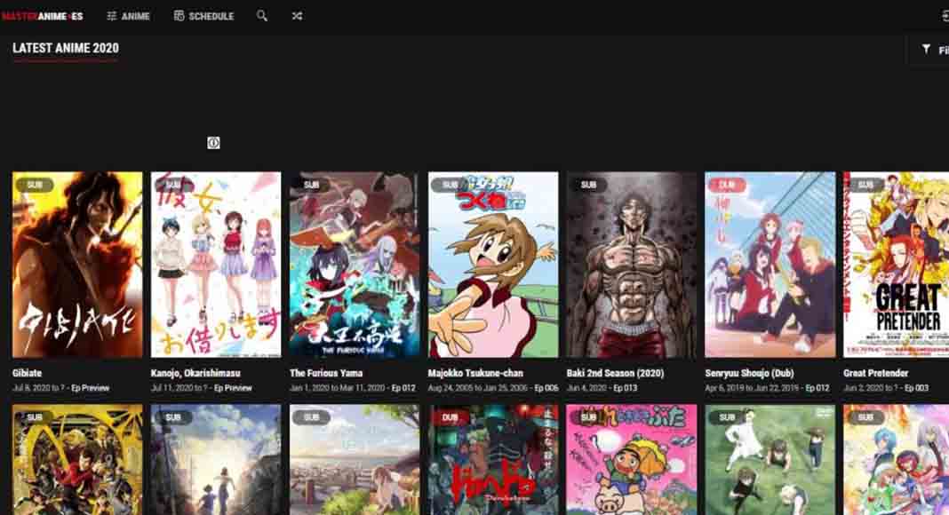Click the DUB badge on Senryuu Shoujo
The height and width of the screenshot is (515, 949).
[728, 185]
